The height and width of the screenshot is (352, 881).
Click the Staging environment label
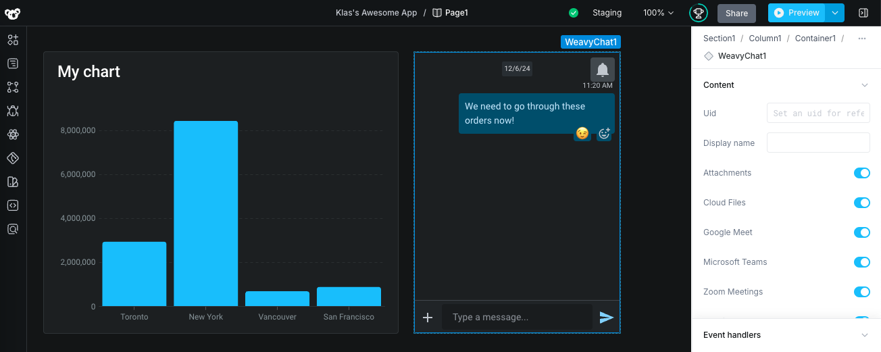(x=607, y=13)
